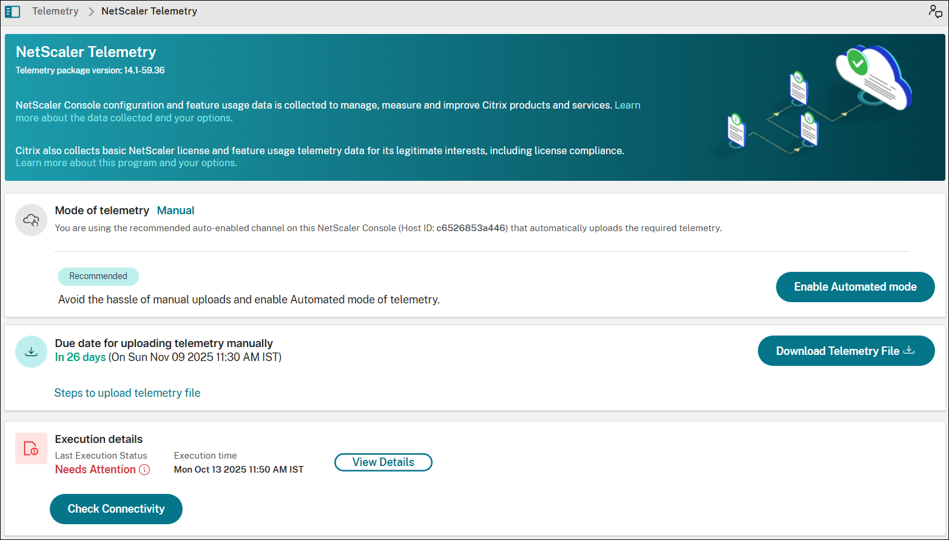The width and height of the screenshot is (949, 540).
Task: Click the download circle icon beside due date
Action: pos(31,352)
